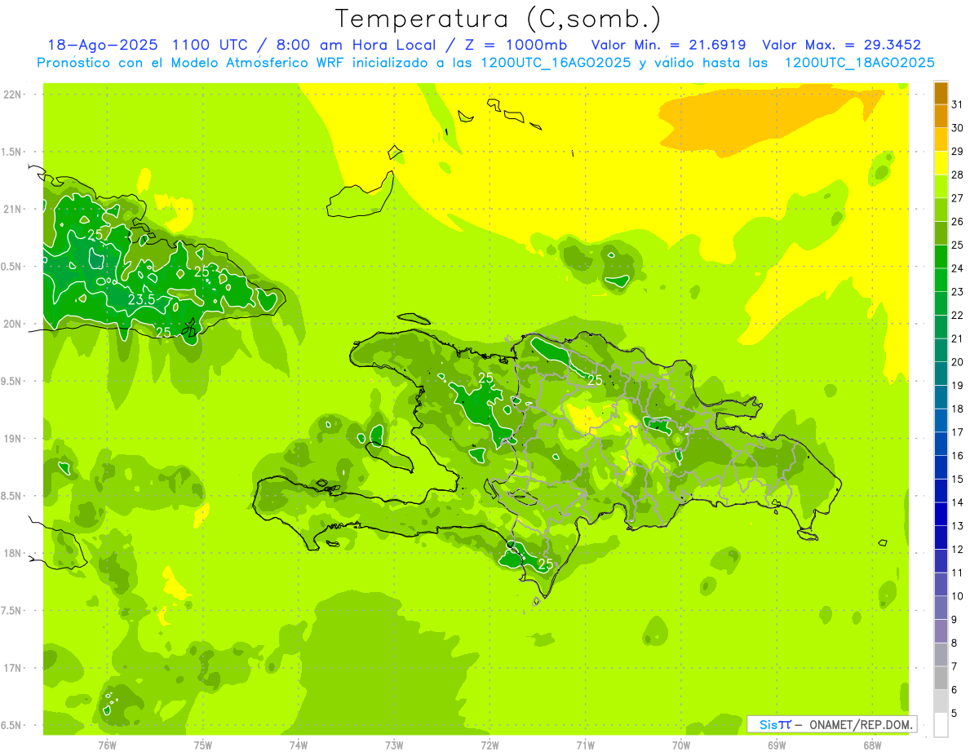This screenshot has width=979, height=756.
Task: Click the legend value '16'
Action: [x=958, y=456]
